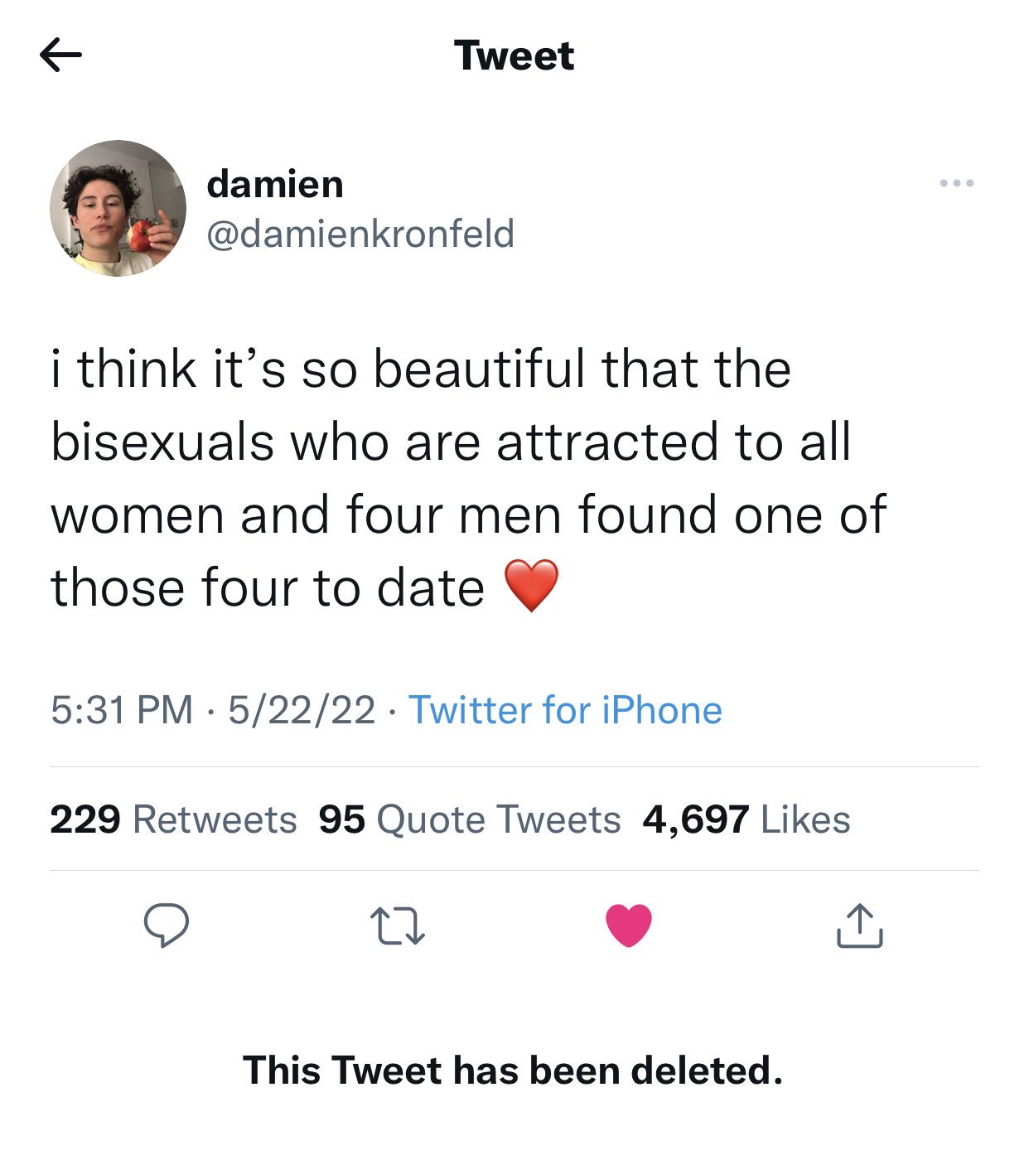Tap the word bisexuals in the tweet
This screenshot has width=1029, height=1155.
coord(162,442)
